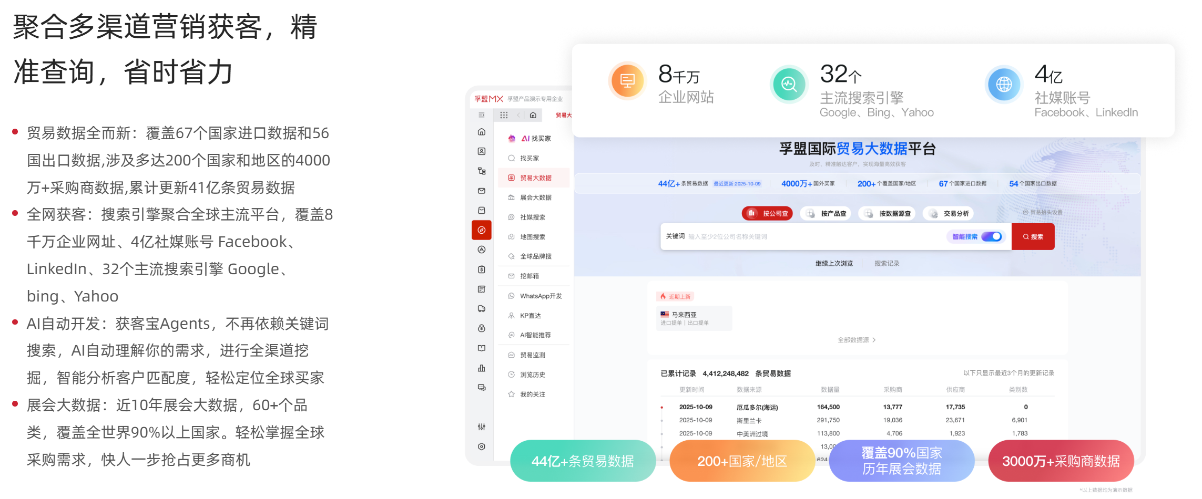Click the circled letter A icon in rail
This screenshot has width=1202, height=499.
(482, 250)
